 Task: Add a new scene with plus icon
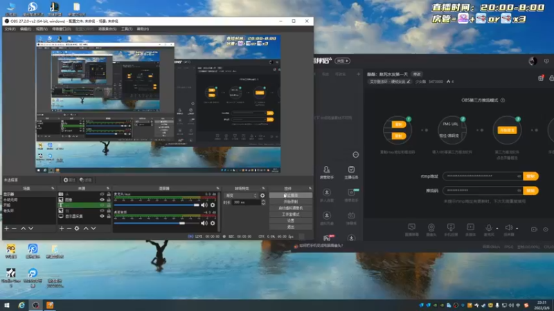[x=7, y=229]
